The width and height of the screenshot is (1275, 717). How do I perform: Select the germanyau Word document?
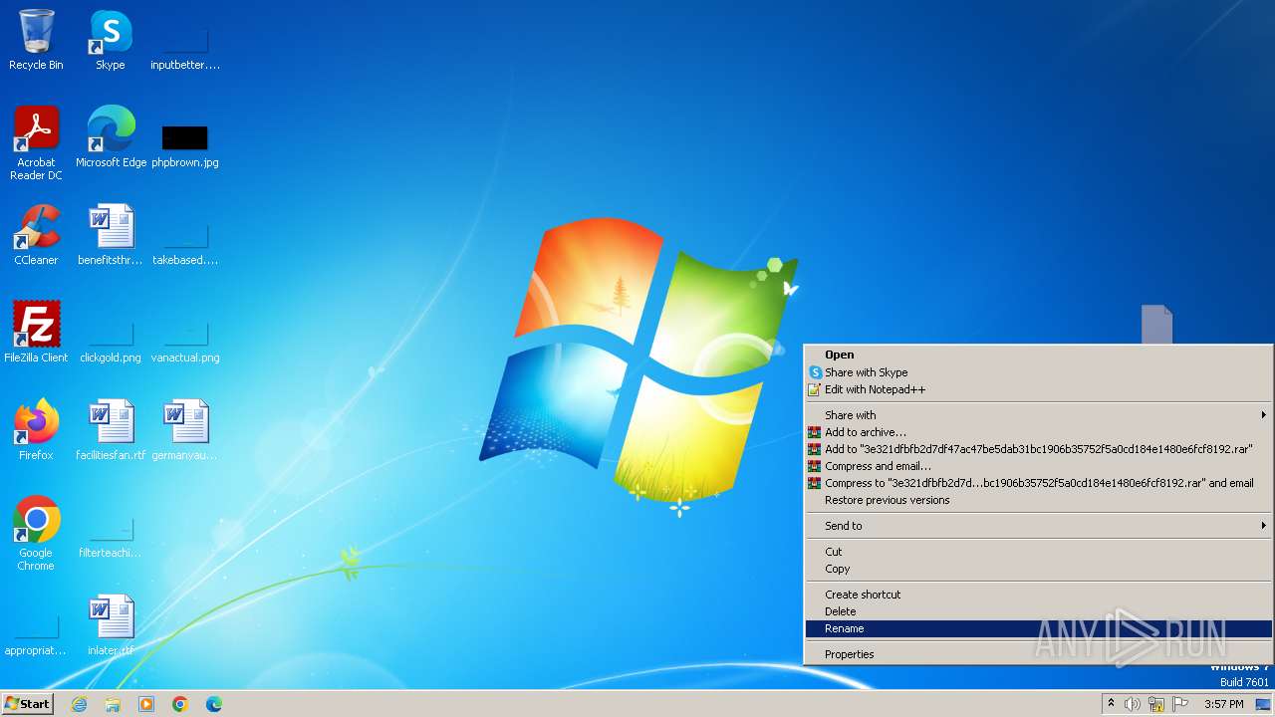pos(185,430)
